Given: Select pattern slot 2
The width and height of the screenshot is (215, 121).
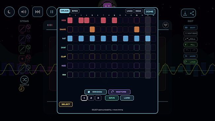Looking at the screenshot, I should tap(91, 98).
